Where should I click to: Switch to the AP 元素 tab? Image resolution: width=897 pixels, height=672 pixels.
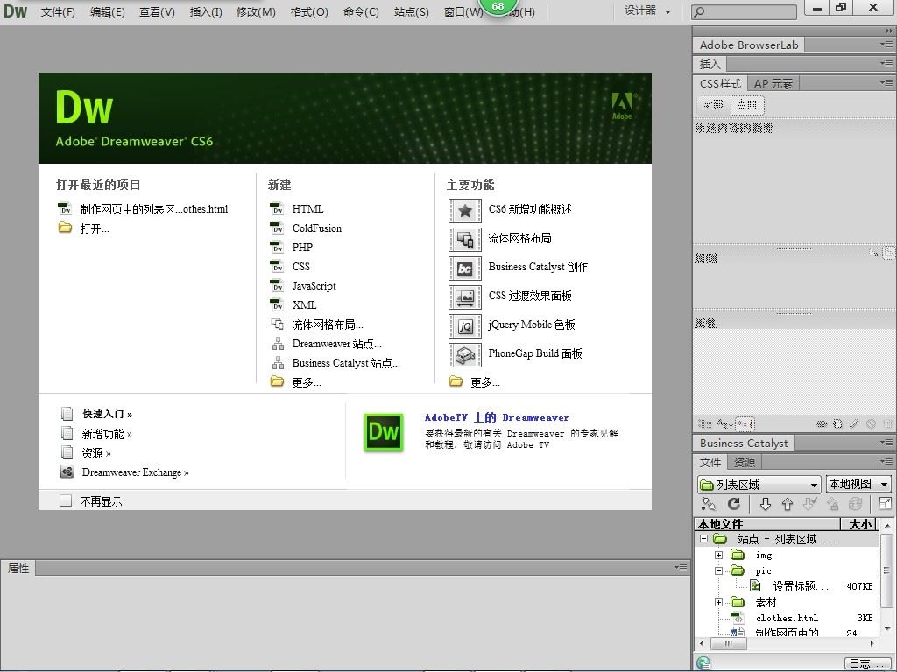(773, 83)
